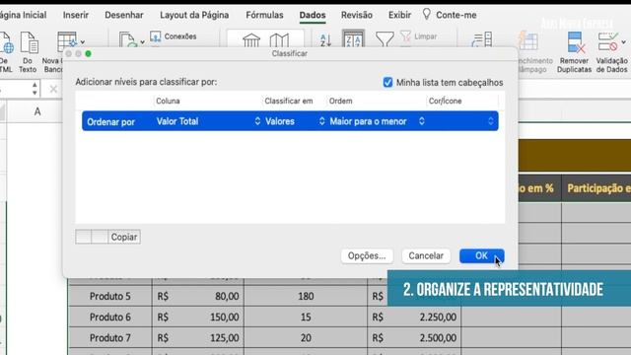Click the remove level button before Copiar
631x355 pixels.
click(100, 237)
